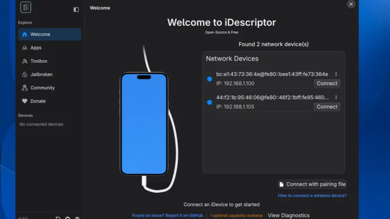390x219 pixels.
Task: Go to the Apps section label
Action: [36, 48]
